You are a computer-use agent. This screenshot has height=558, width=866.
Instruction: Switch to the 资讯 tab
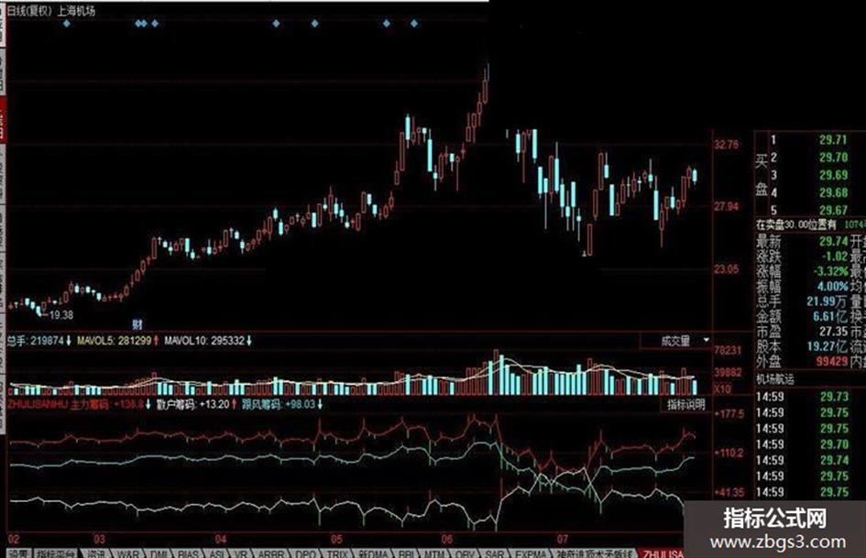[96, 553]
